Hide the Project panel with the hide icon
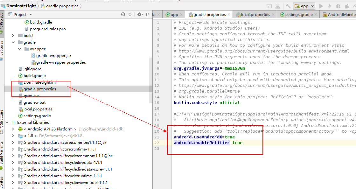Viewport: 356px width, 189px height. (148, 15)
